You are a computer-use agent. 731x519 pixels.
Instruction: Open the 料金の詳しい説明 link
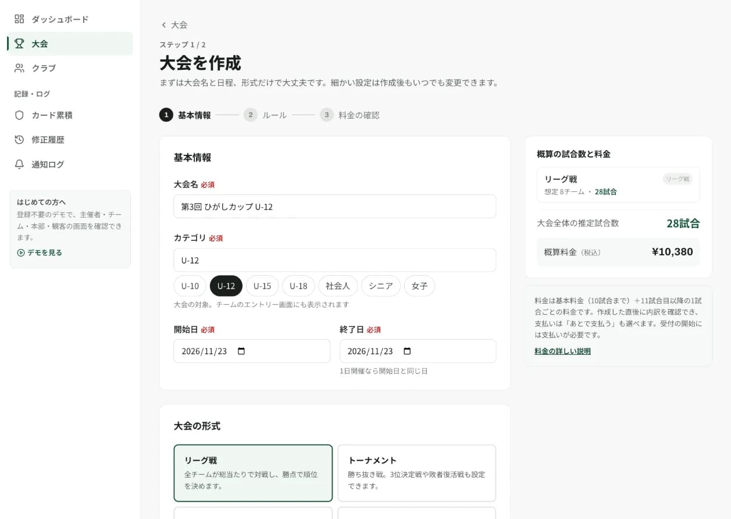click(562, 351)
